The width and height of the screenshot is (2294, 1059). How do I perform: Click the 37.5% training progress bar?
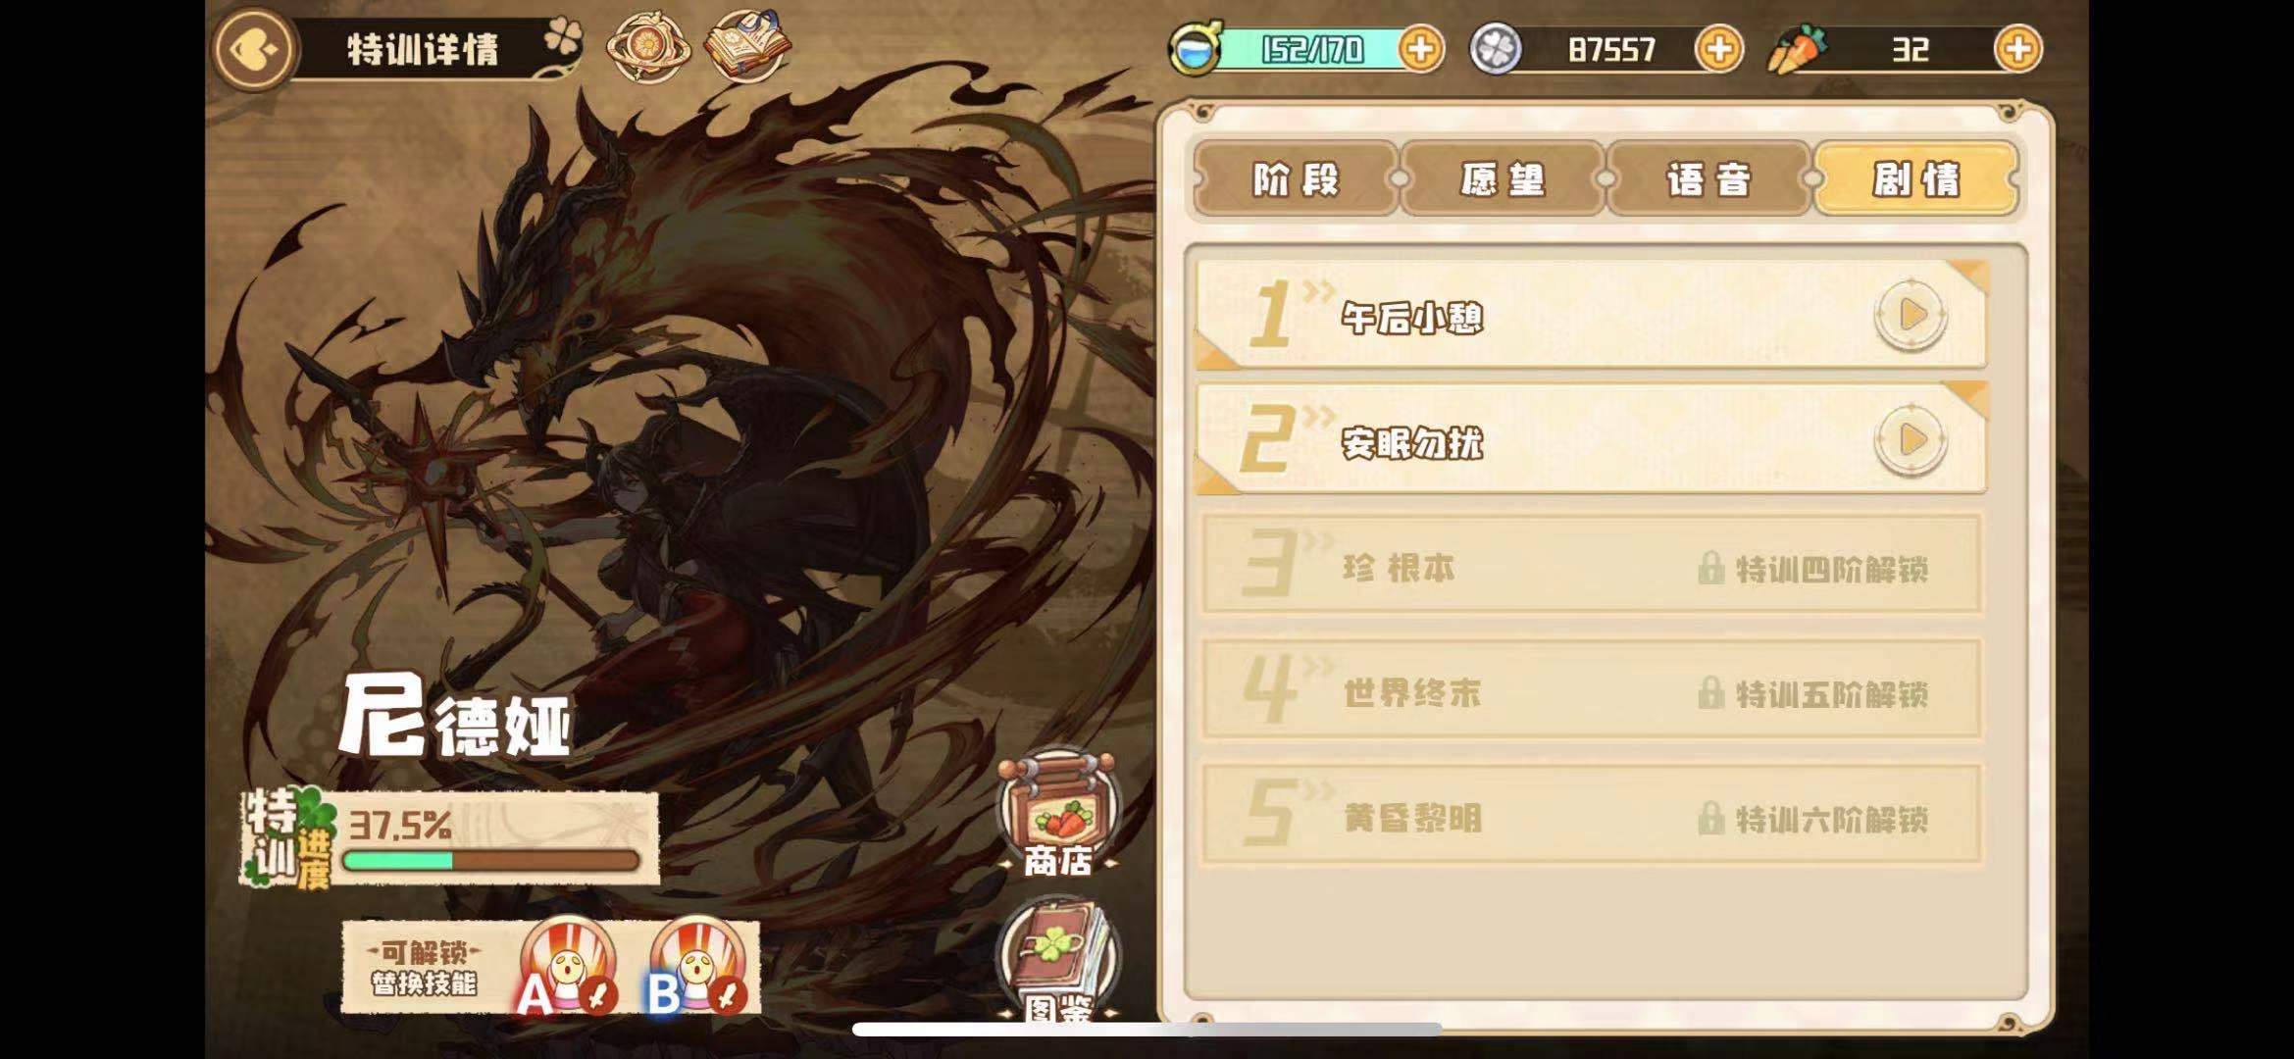[x=490, y=861]
